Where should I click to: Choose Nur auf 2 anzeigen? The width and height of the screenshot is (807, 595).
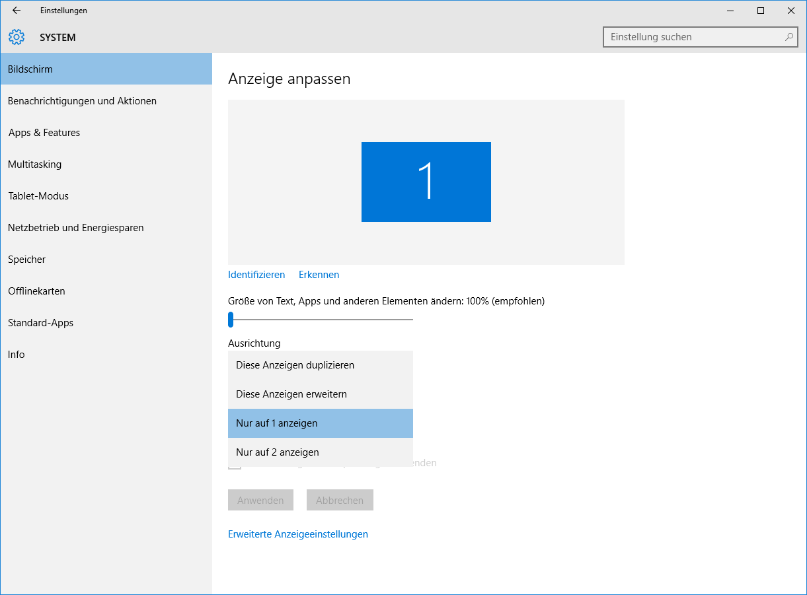[x=321, y=452]
